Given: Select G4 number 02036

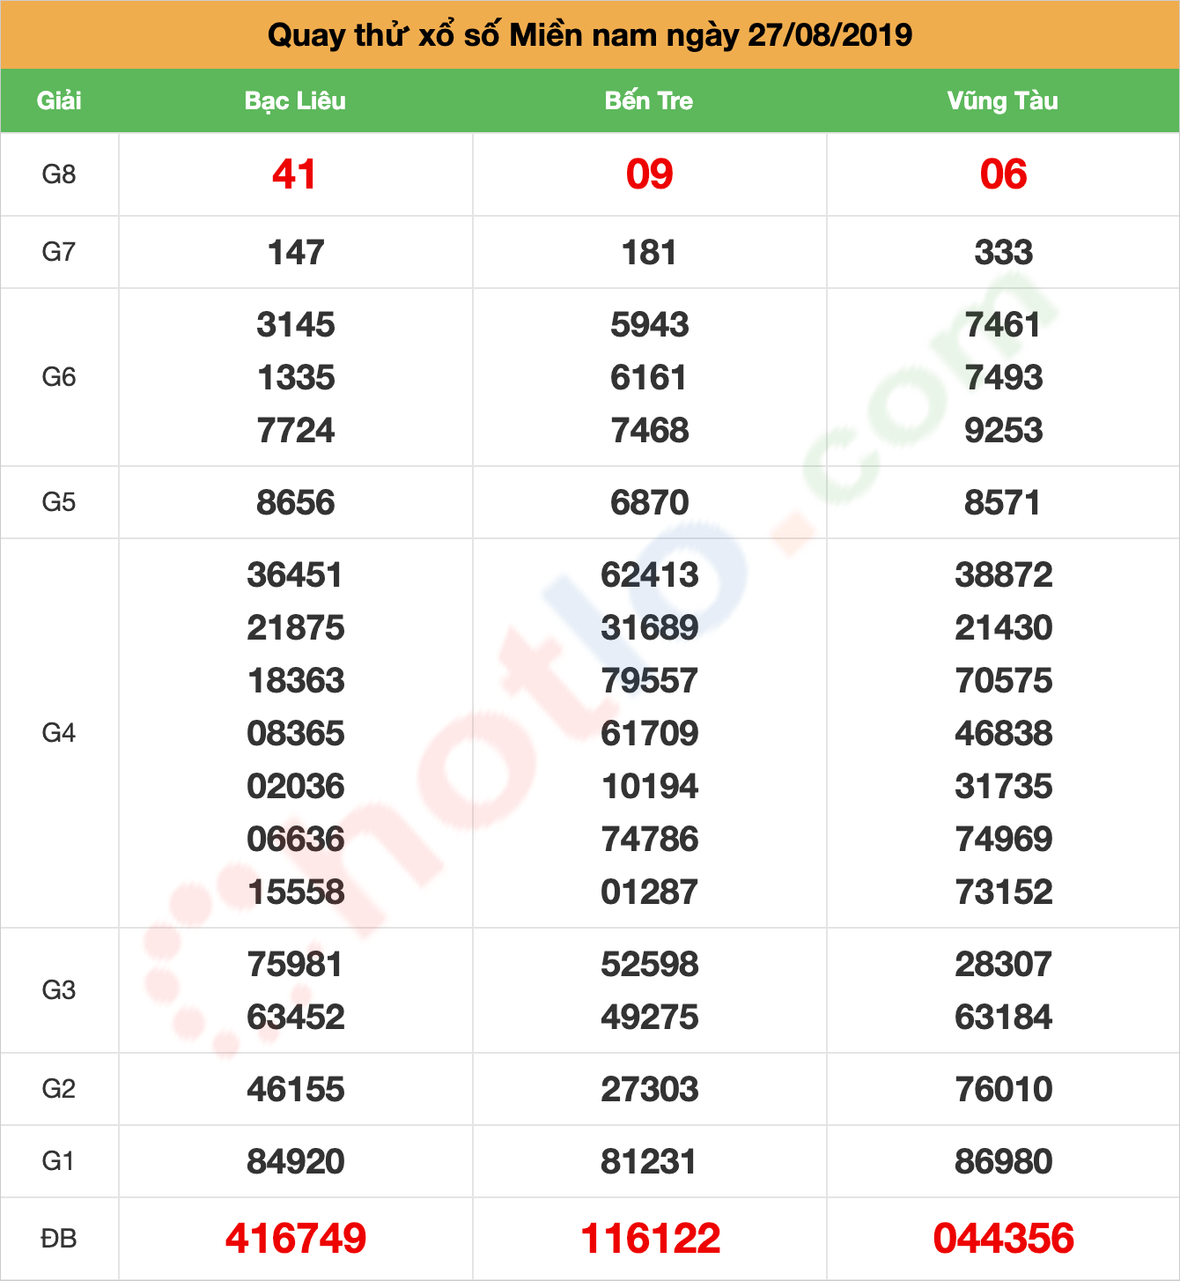Looking at the screenshot, I should [296, 787].
